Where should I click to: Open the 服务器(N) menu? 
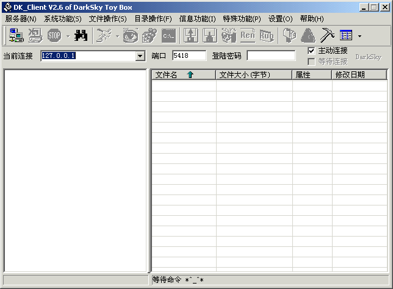(21, 19)
